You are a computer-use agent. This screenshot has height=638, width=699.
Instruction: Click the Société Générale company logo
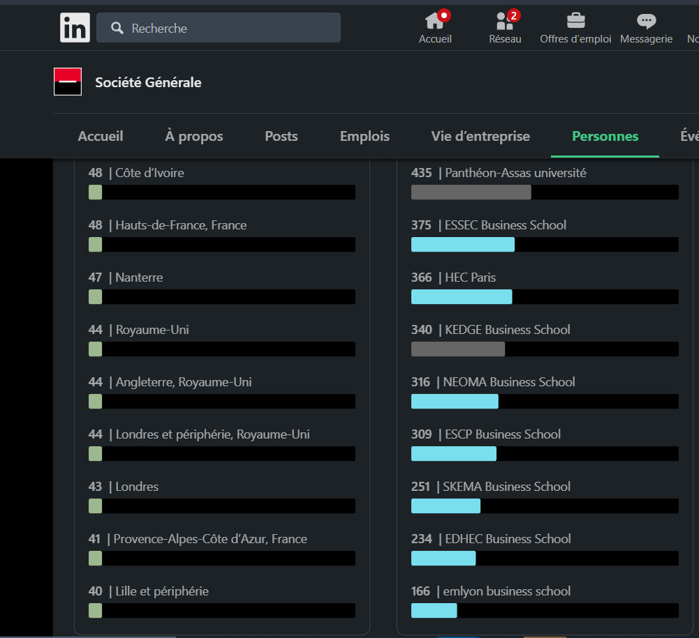click(x=68, y=82)
